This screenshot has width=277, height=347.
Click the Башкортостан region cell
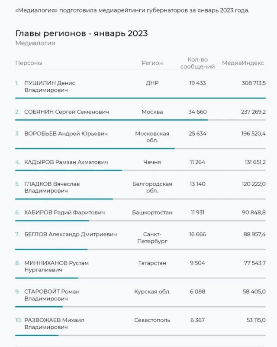(x=152, y=213)
